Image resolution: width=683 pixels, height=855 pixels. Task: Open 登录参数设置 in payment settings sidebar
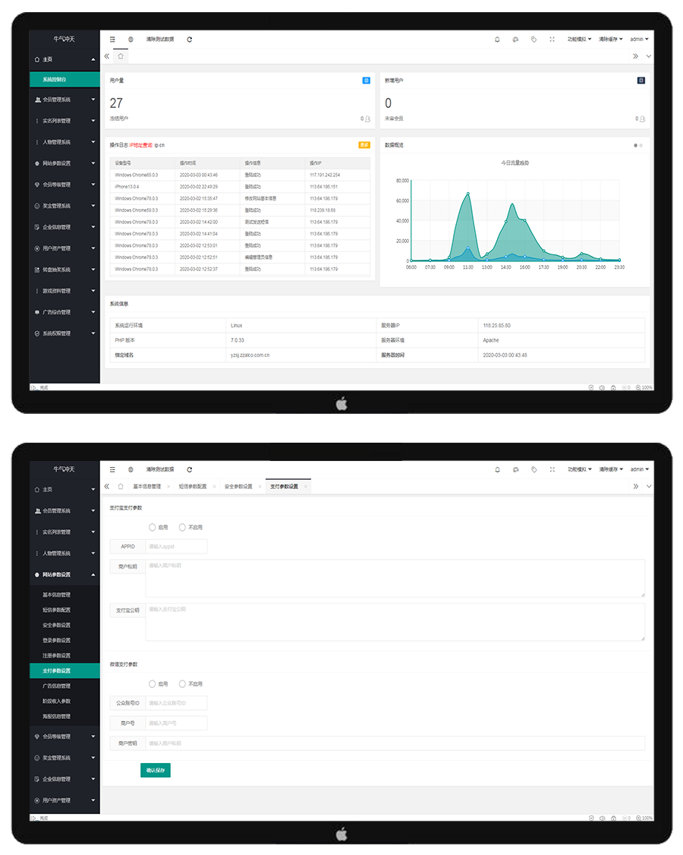tap(65, 640)
